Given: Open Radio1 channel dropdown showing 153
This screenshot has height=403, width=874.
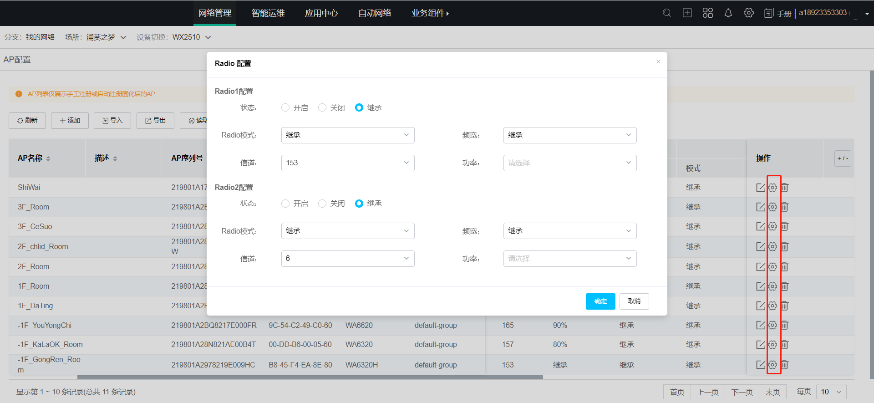Looking at the screenshot, I should (347, 163).
